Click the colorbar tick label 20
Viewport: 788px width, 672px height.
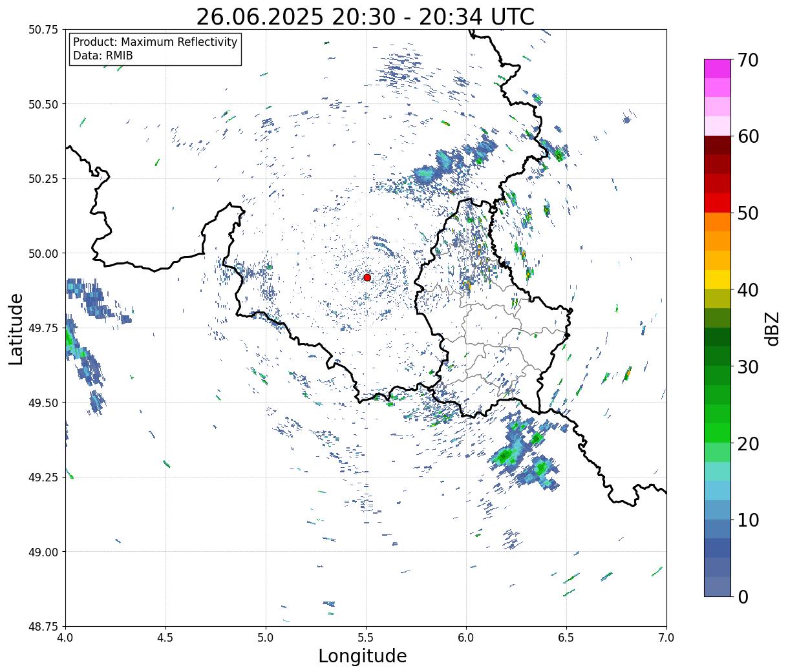pyautogui.click(x=748, y=443)
